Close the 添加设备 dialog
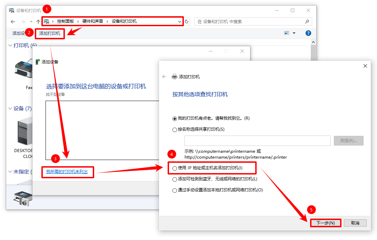Viewport: 377px width, 240px height. pos(242,51)
